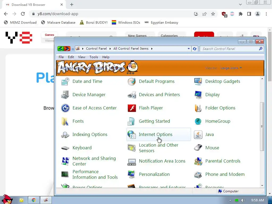
Task: Open Chrome from the taskbar
Action: click(x=34, y=200)
